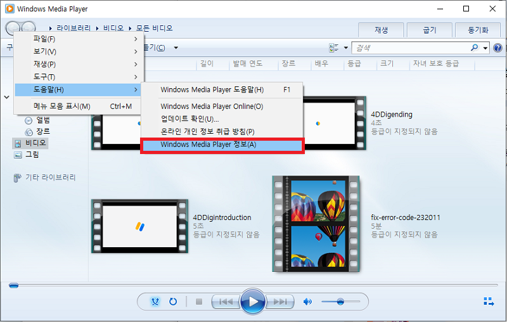507x322 pixels.
Task: Skip to the next track
Action: 279,302
